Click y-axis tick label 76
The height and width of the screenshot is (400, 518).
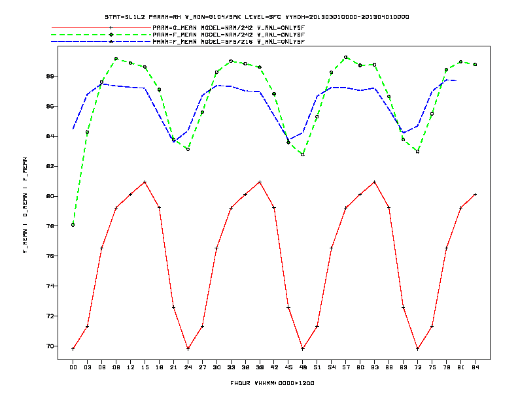click(x=50, y=256)
